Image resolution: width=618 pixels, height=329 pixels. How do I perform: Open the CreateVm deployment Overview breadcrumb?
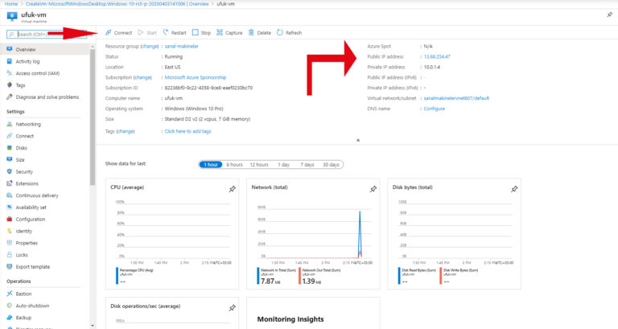(117, 3)
